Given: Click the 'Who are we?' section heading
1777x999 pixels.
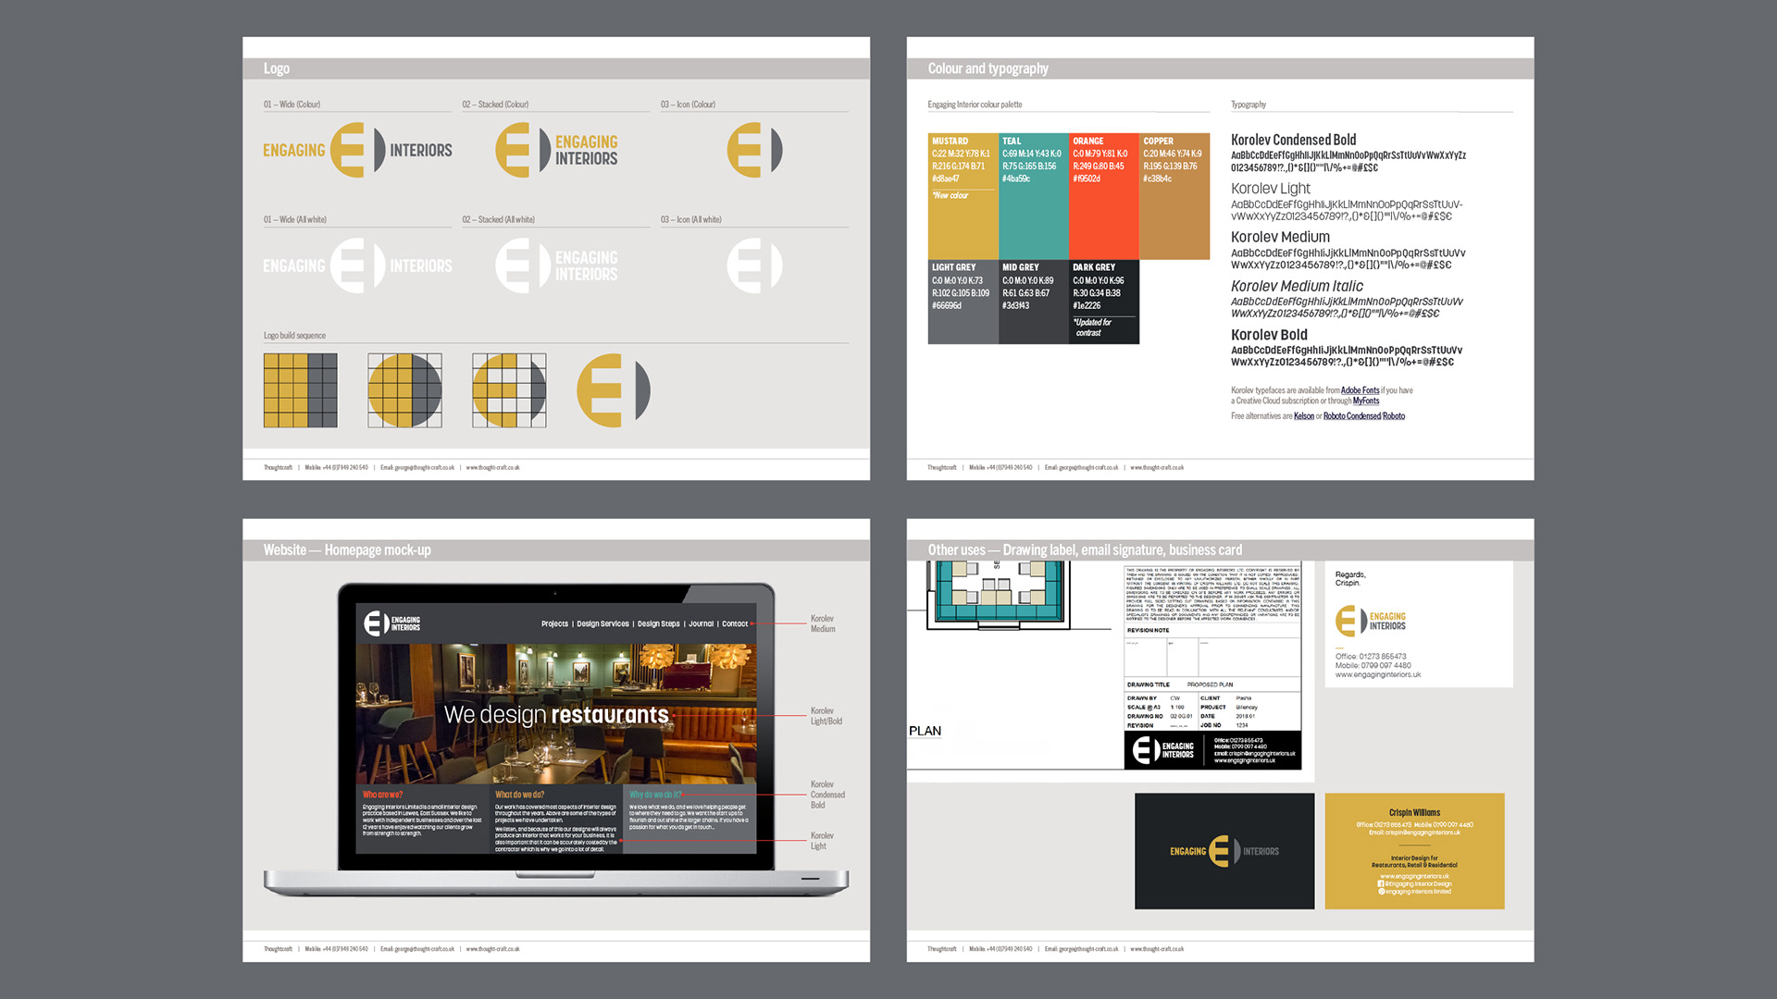Looking at the screenshot, I should coord(382,795).
